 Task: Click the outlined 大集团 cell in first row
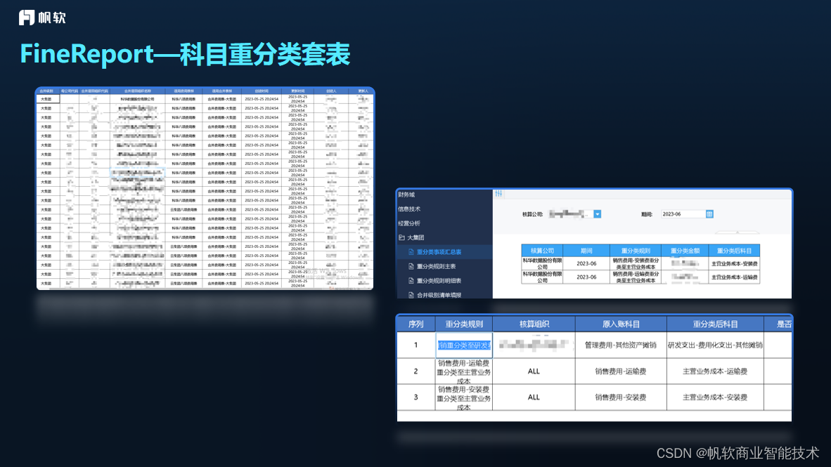point(47,99)
